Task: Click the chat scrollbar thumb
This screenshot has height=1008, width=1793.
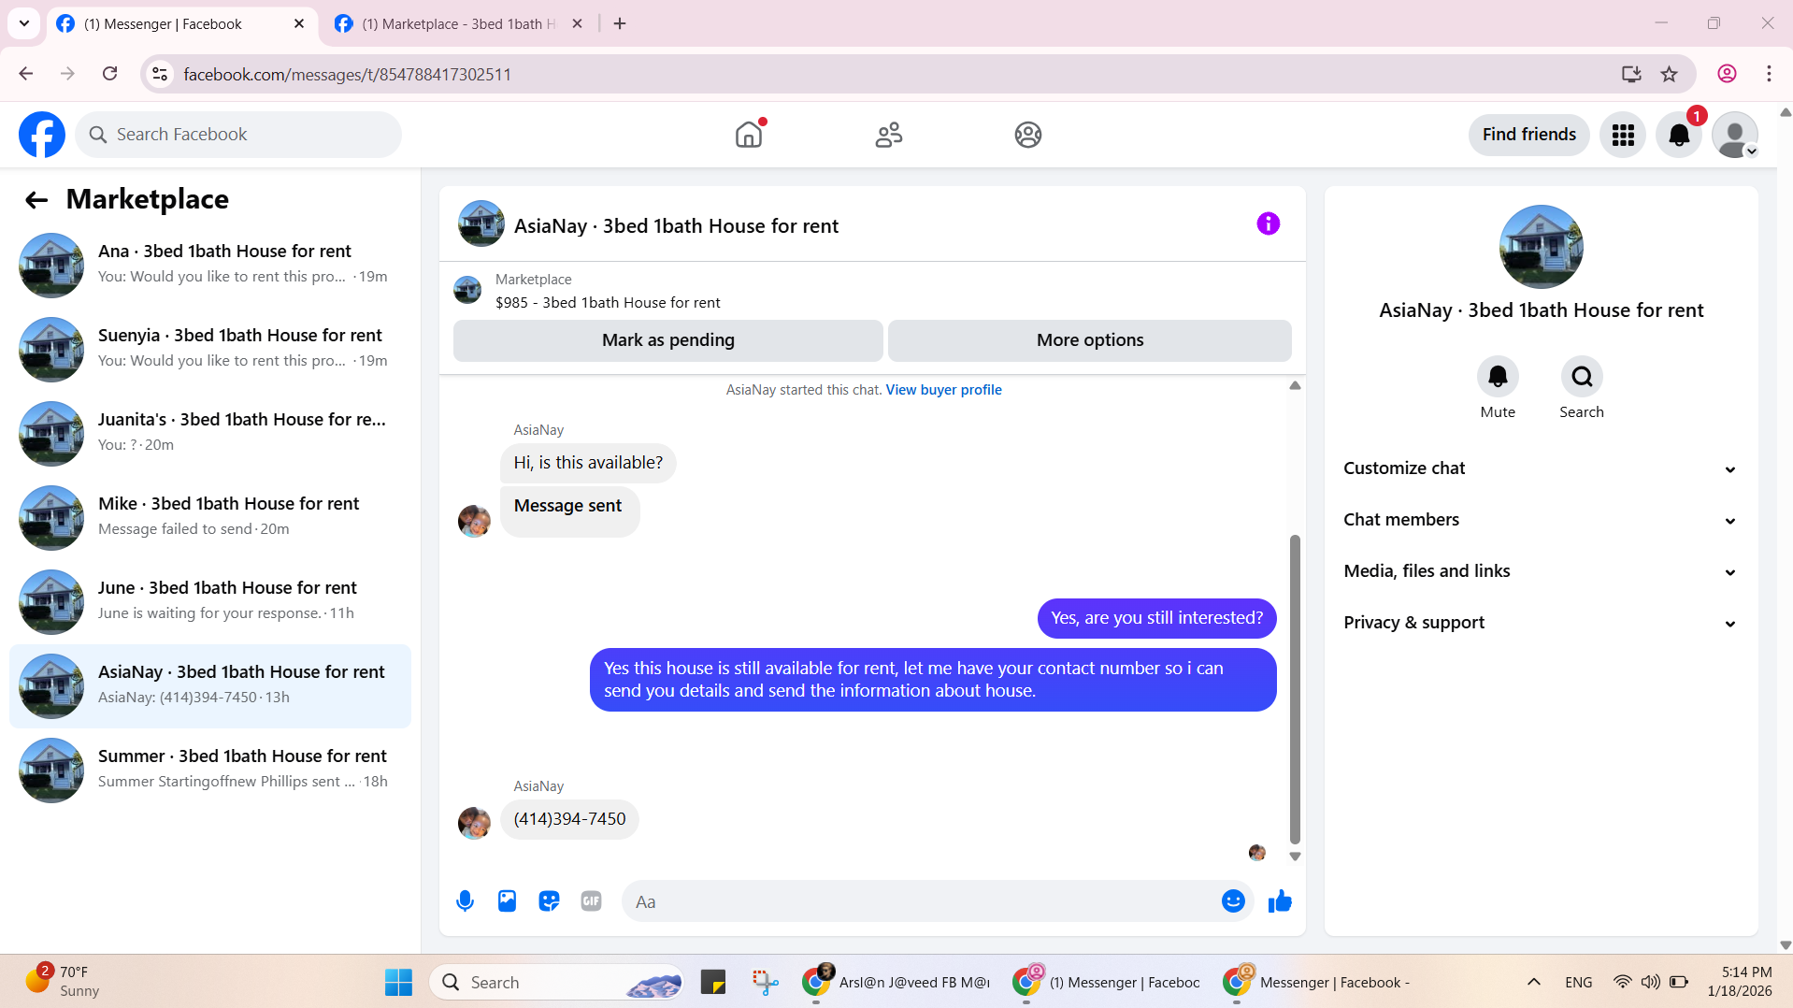Action: [1295, 690]
